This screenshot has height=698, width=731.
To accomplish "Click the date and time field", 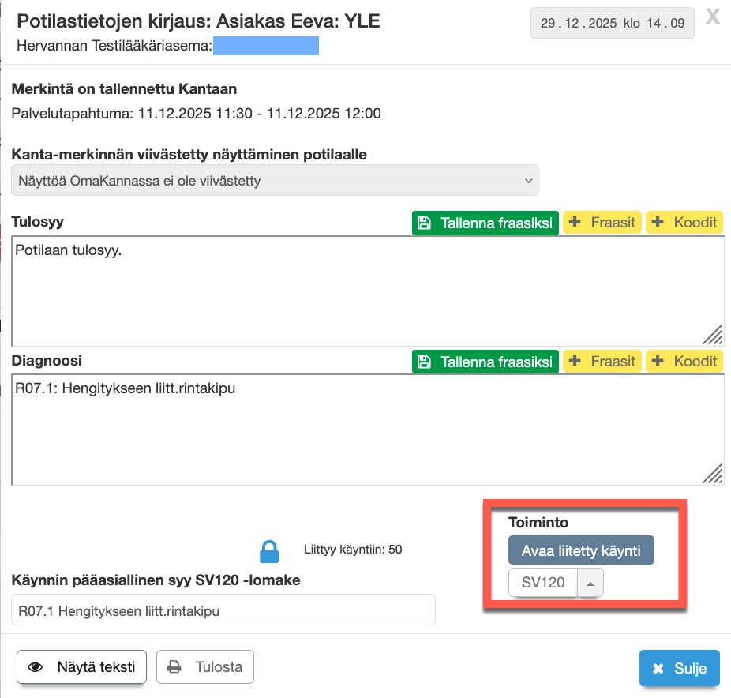I will coord(613,24).
